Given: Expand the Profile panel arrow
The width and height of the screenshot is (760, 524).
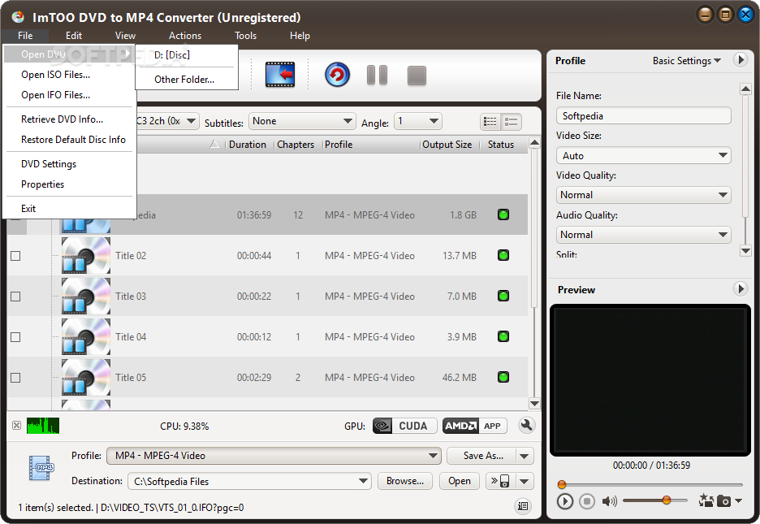Looking at the screenshot, I should point(741,60).
